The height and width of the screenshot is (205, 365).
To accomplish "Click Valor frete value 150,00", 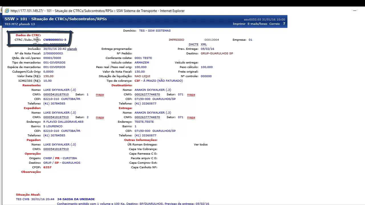I will pos(48,76).
